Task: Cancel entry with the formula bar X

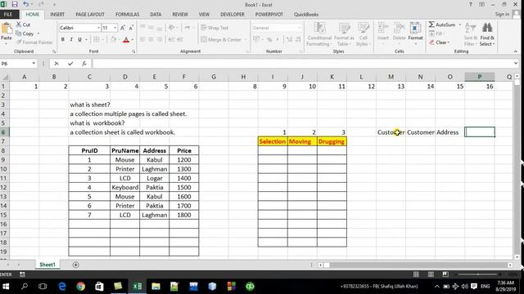Action: point(56,64)
